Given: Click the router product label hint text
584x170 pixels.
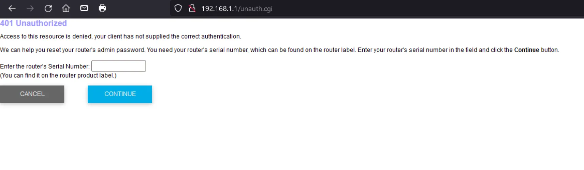Looking at the screenshot, I should tap(58, 75).
